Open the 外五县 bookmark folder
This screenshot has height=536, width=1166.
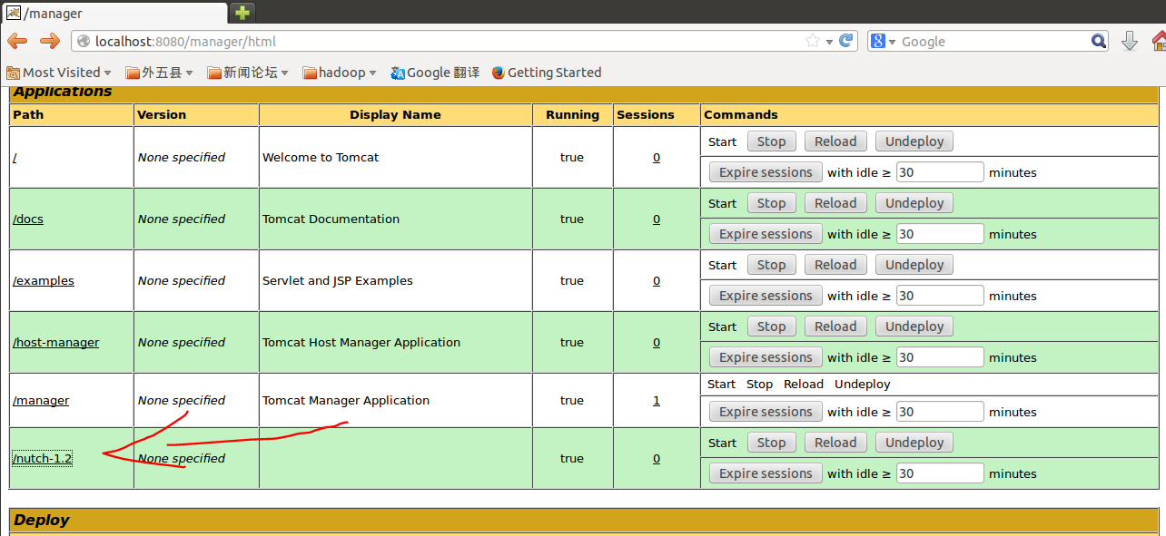click(161, 73)
